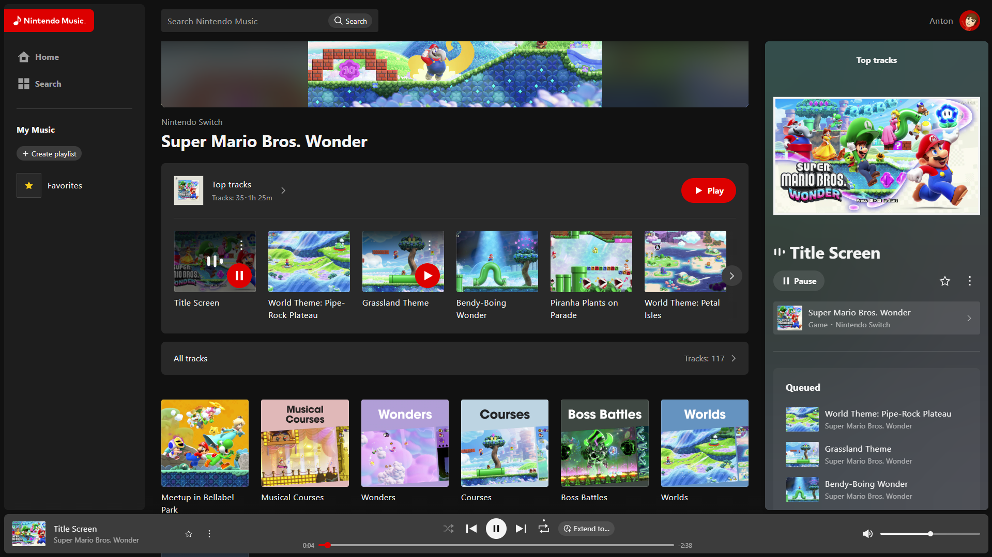Screen dimensions: 992x557
Task: Select Piranha Plants on Parade track card
Action: 591,276
